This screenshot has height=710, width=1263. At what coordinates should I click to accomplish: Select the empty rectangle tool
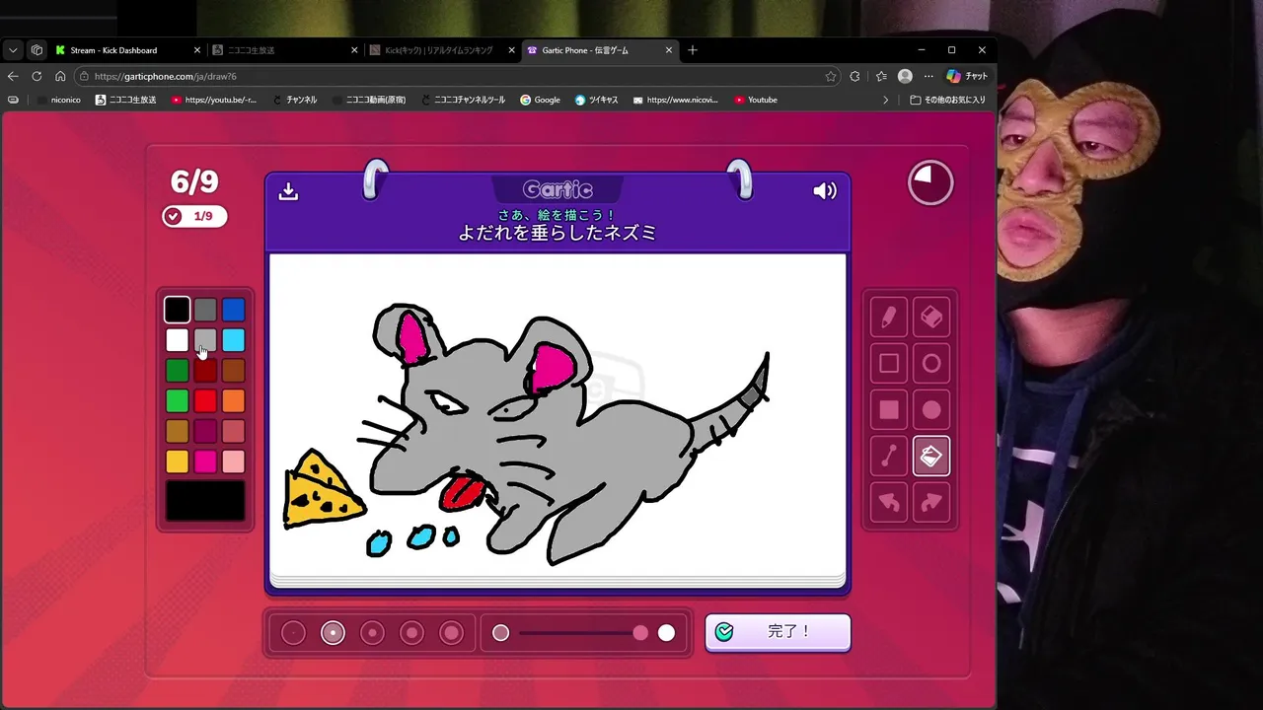[889, 364]
